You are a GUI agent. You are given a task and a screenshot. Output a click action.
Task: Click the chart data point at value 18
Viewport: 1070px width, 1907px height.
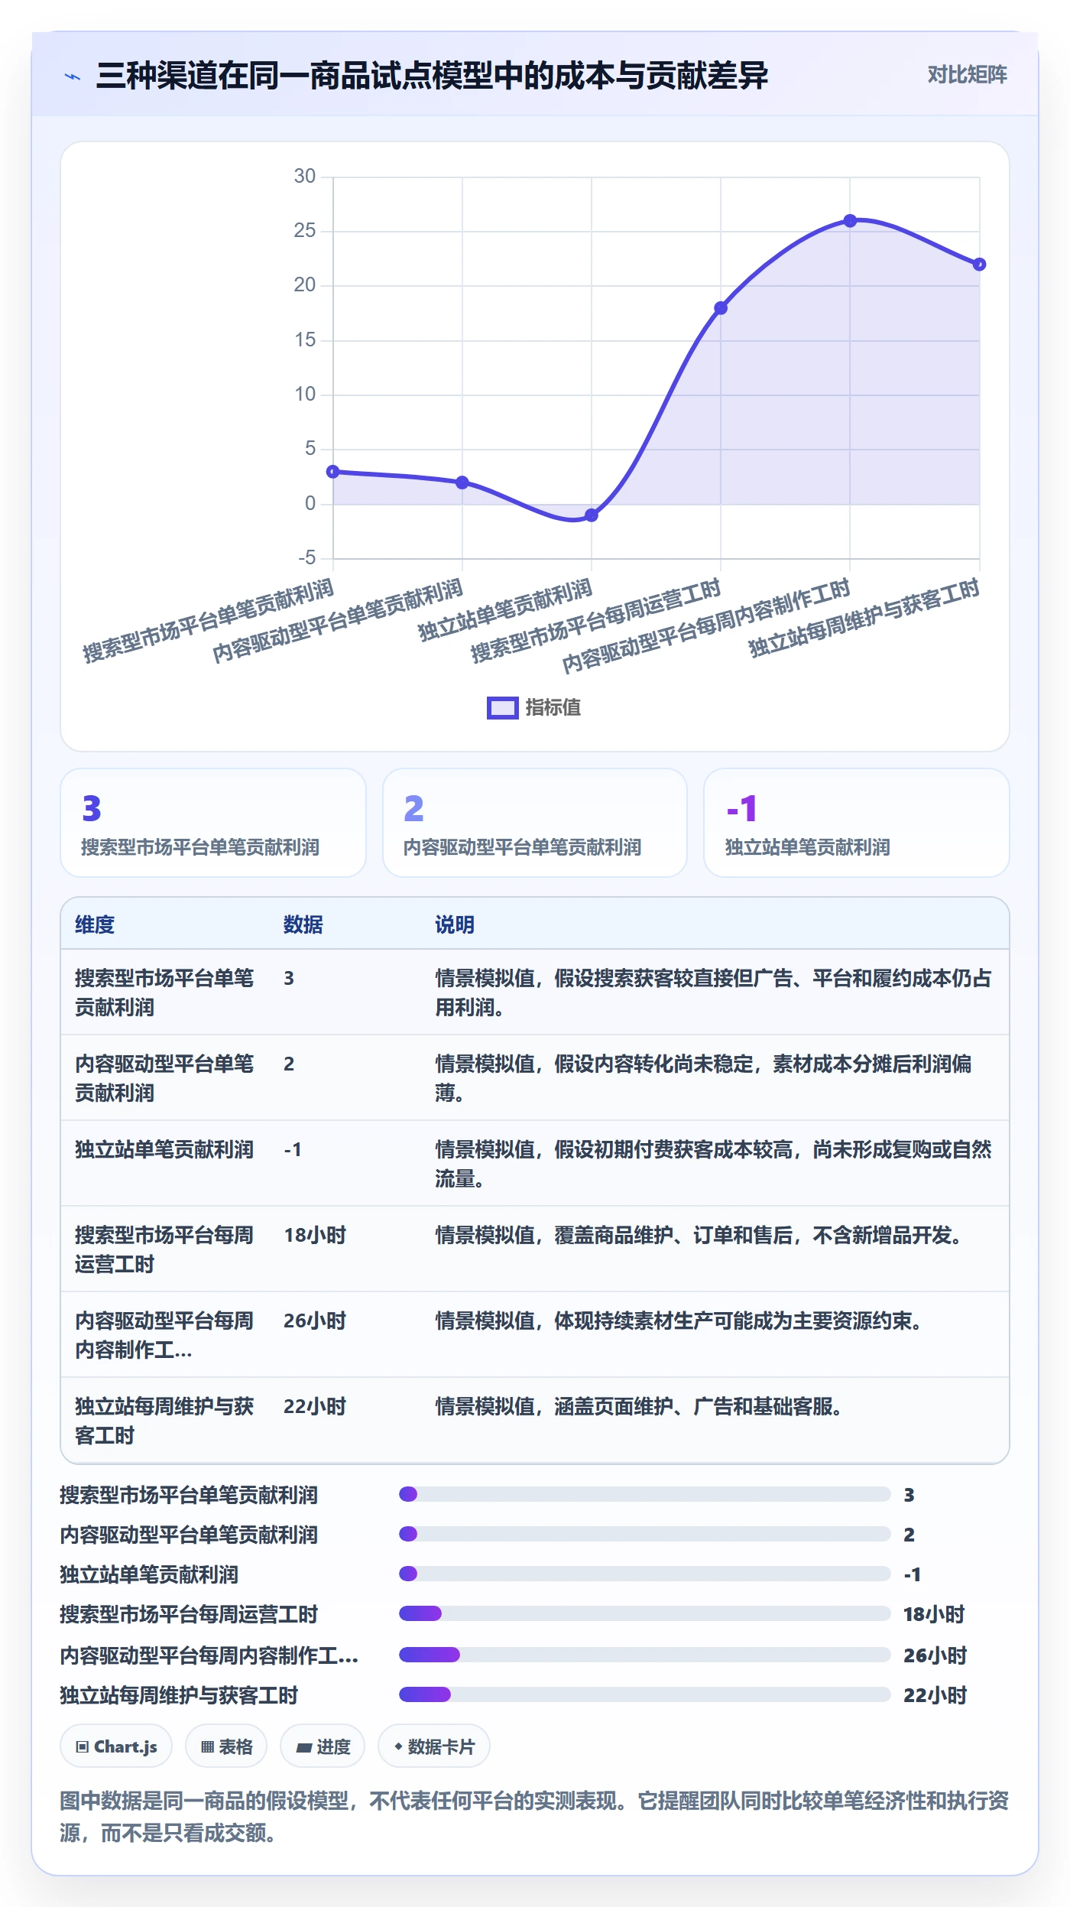click(x=721, y=308)
